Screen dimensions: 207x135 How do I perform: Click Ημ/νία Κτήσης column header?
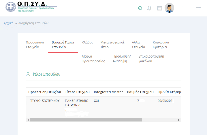pyautogui.click(x=168, y=92)
